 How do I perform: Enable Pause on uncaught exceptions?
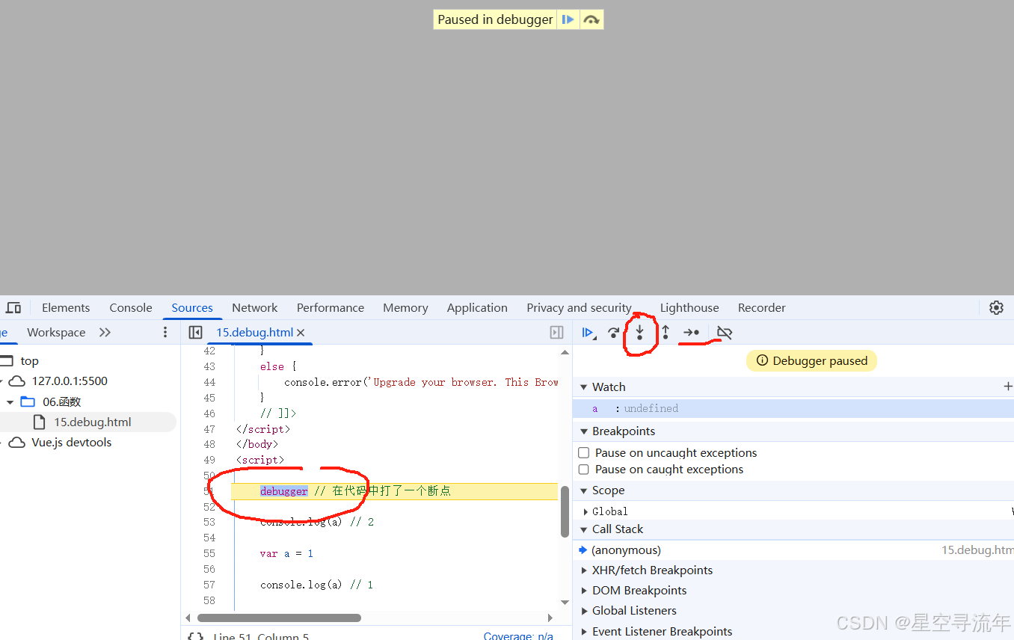[584, 453]
